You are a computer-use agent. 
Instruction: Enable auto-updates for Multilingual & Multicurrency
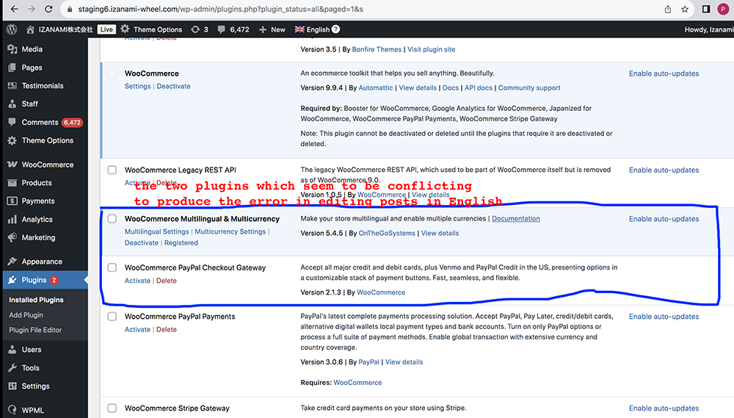tap(664, 219)
